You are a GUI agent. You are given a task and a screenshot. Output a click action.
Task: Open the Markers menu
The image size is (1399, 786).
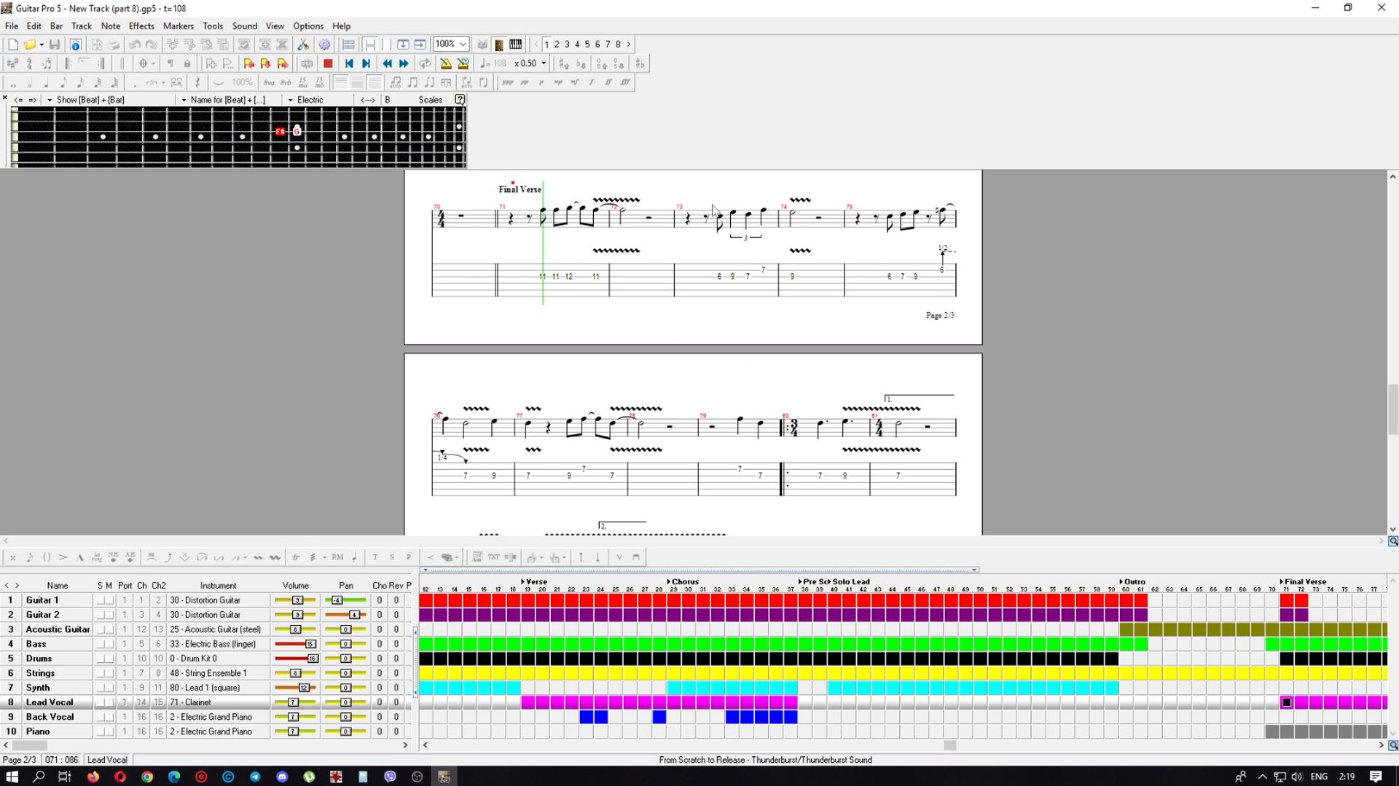pyautogui.click(x=179, y=25)
